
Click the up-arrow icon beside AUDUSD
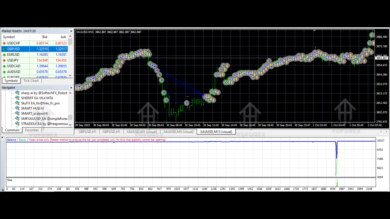point(4,72)
